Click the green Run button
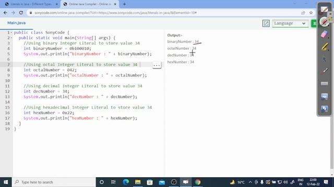This screenshot has width=334, height=187. [314, 23]
